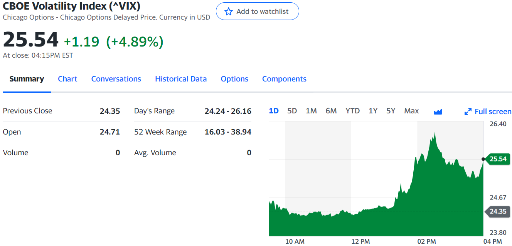Image resolution: width=512 pixels, height=246 pixels.
Task: Click the 52 Week Range label
Action: 160,132
